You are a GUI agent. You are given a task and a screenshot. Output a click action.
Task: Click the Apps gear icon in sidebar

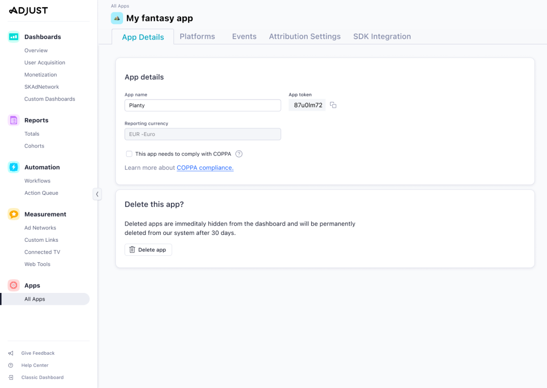click(13, 285)
